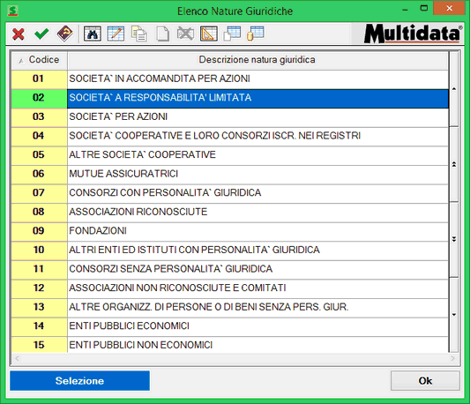
Task: Click the Descrizione natura giuridica column header
Action: (x=257, y=60)
